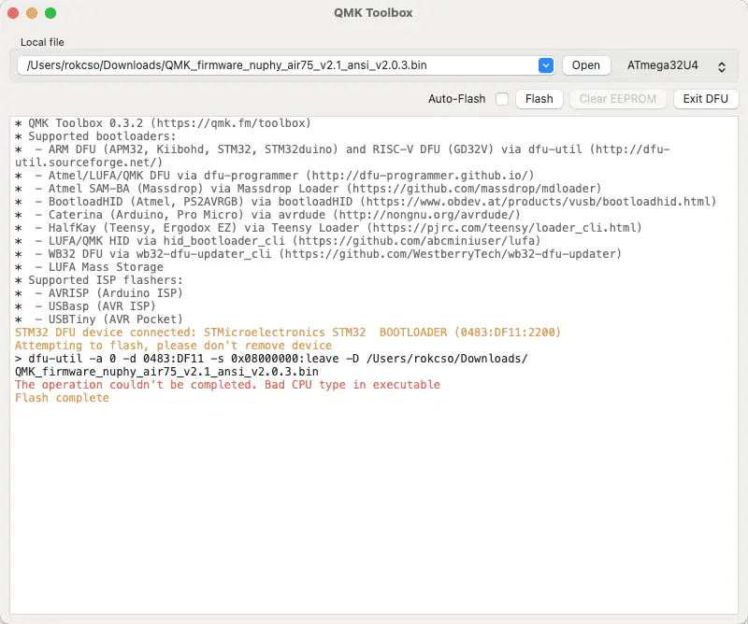This screenshot has width=748, height=624.
Task: Click the 'Local file' label
Action: tap(42, 42)
